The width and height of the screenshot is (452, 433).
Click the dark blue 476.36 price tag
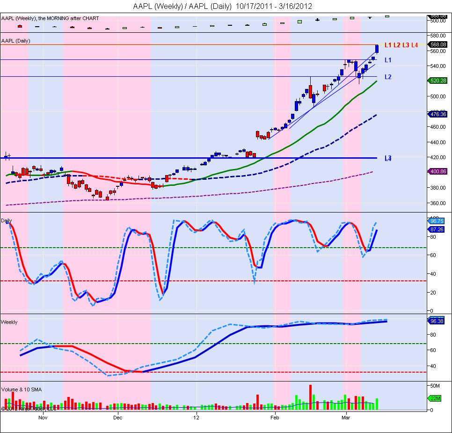point(437,114)
